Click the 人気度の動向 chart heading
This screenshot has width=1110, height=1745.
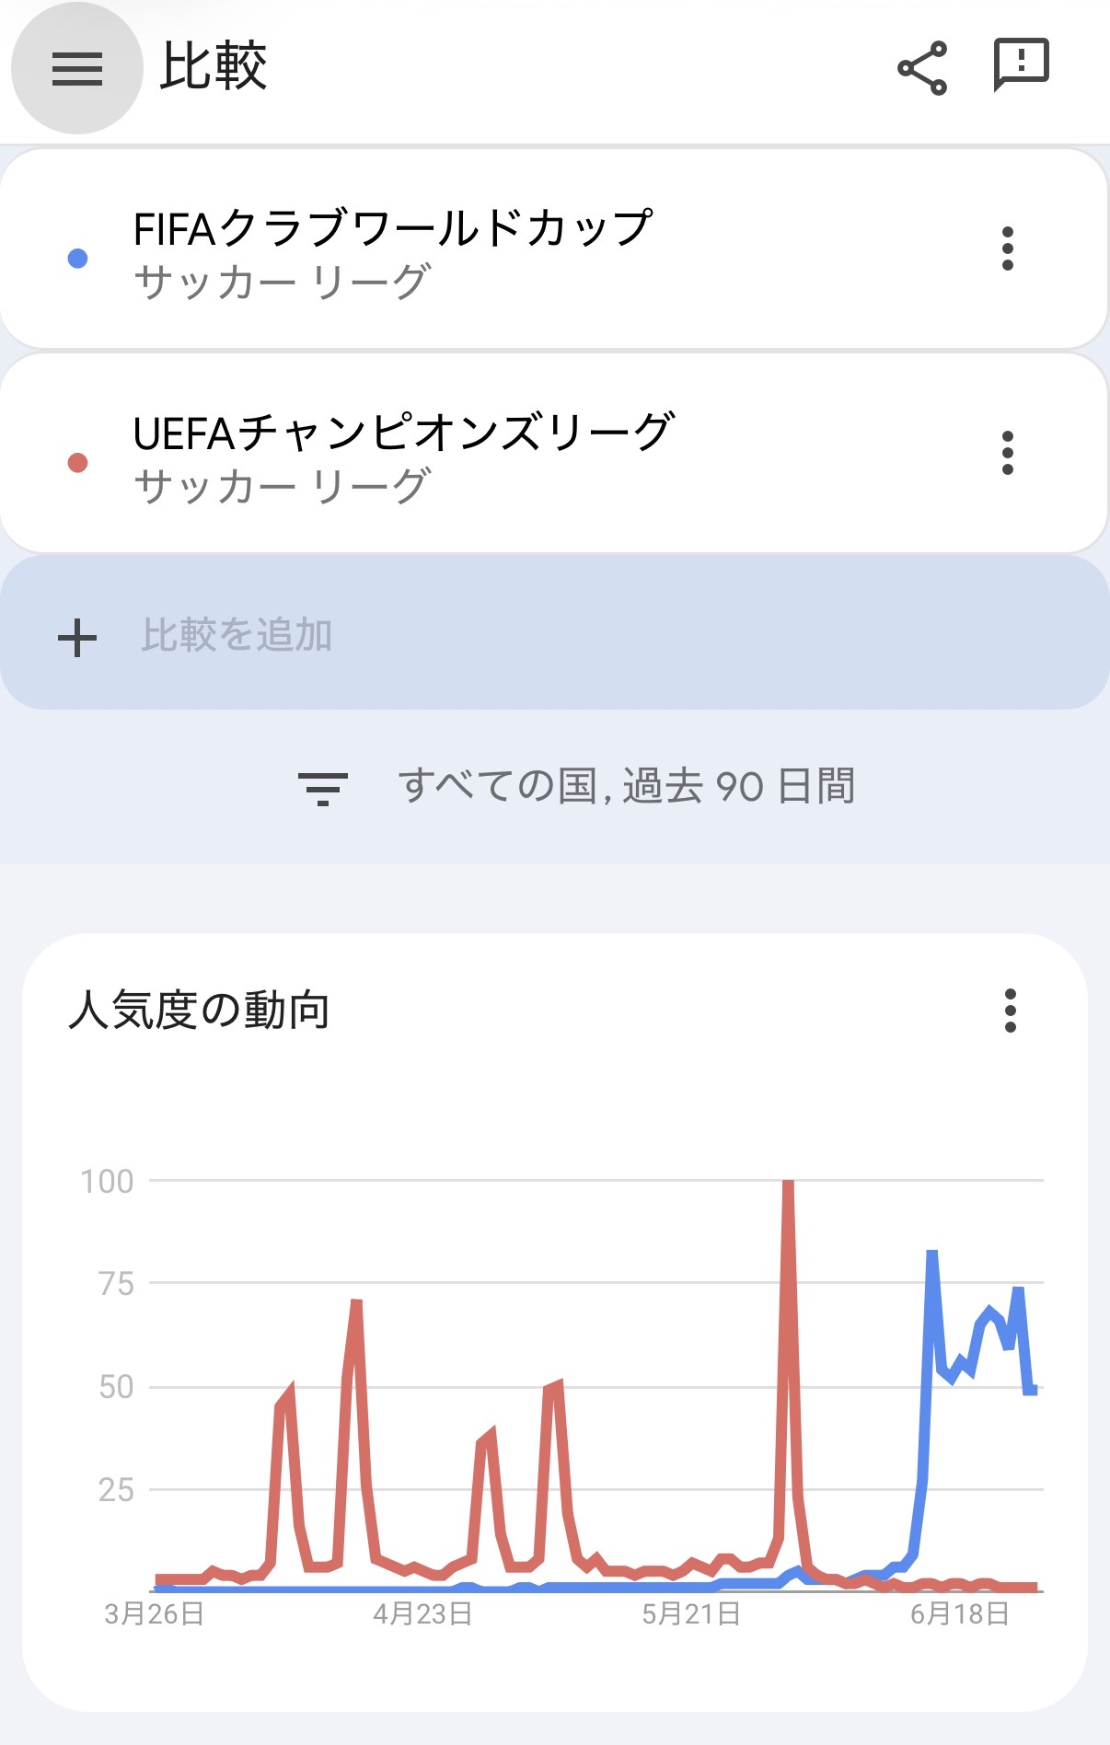point(199,1011)
